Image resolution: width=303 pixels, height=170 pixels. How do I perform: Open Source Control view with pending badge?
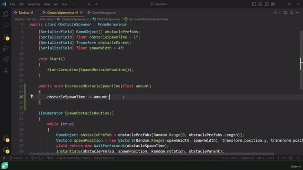6,37
